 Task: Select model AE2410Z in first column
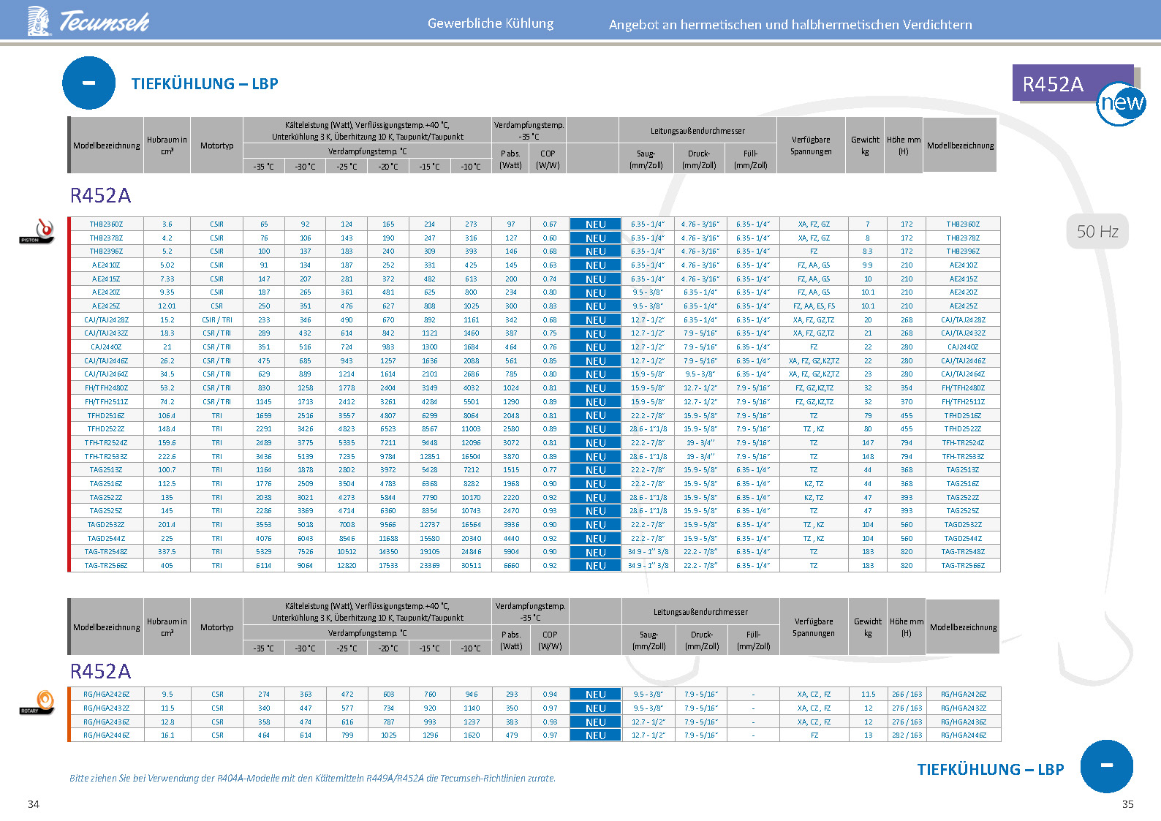pyautogui.click(x=106, y=265)
